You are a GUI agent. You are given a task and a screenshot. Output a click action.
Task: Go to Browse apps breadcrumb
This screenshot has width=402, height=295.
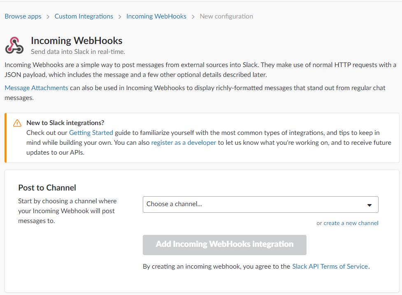click(x=23, y=16)
